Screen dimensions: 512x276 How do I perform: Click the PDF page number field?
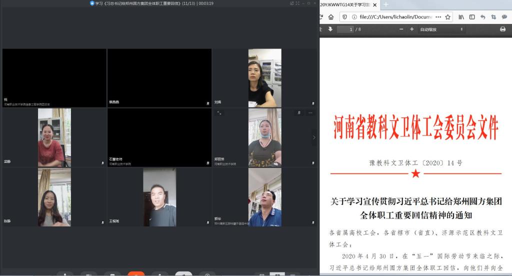tap(345, 29)
